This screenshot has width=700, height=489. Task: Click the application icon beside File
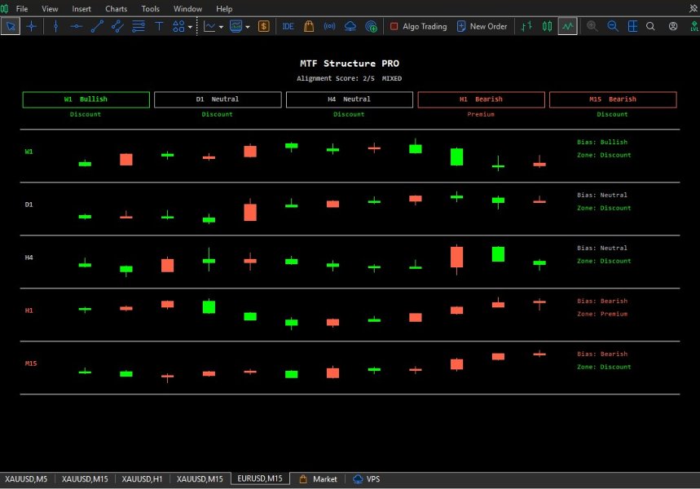pyautogui.click(x=4, y=8)
